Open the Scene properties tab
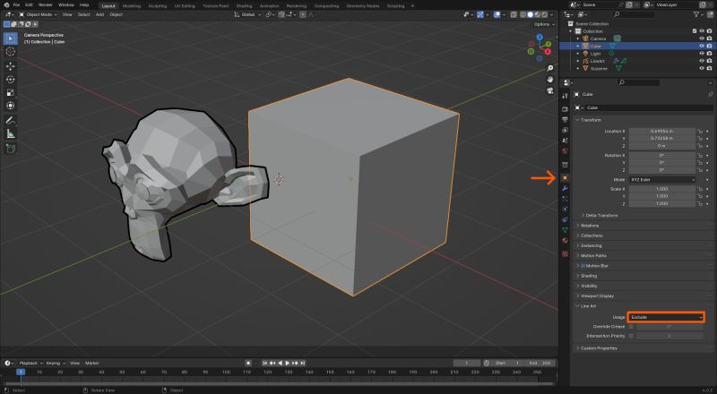The height and width of the screenshot is (394, 717). [565, 141]
